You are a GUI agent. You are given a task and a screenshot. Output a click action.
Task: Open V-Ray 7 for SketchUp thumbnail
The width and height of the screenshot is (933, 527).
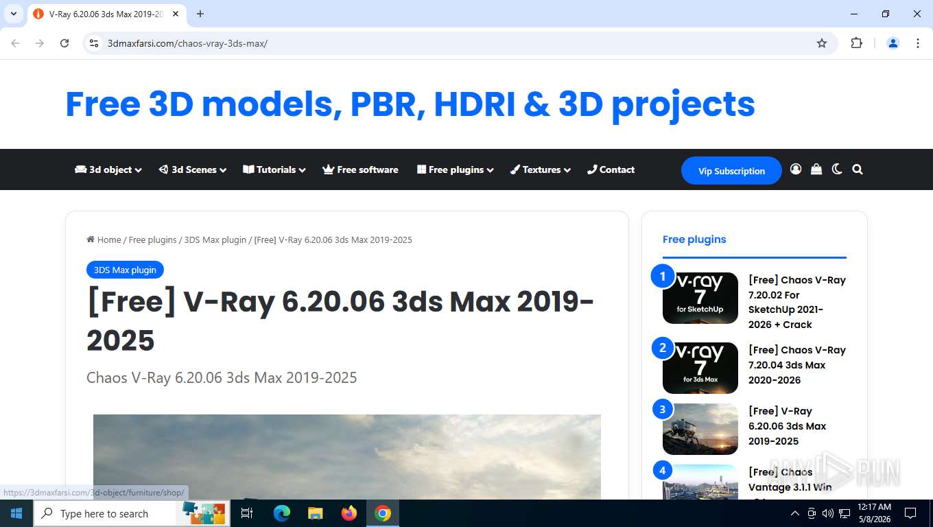[700, 298]
